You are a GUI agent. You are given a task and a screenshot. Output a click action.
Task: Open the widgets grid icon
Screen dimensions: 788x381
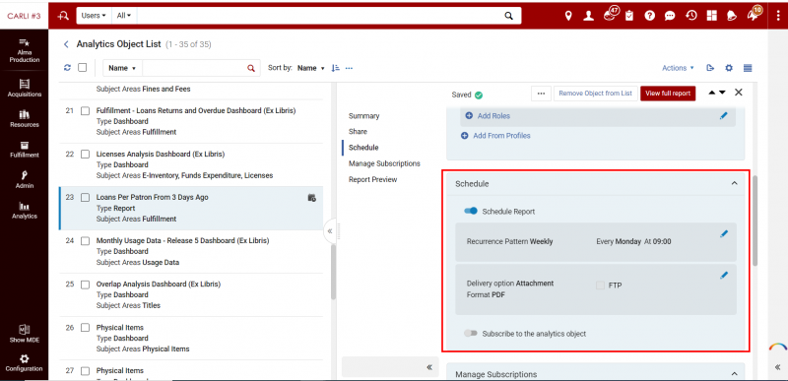711,16
